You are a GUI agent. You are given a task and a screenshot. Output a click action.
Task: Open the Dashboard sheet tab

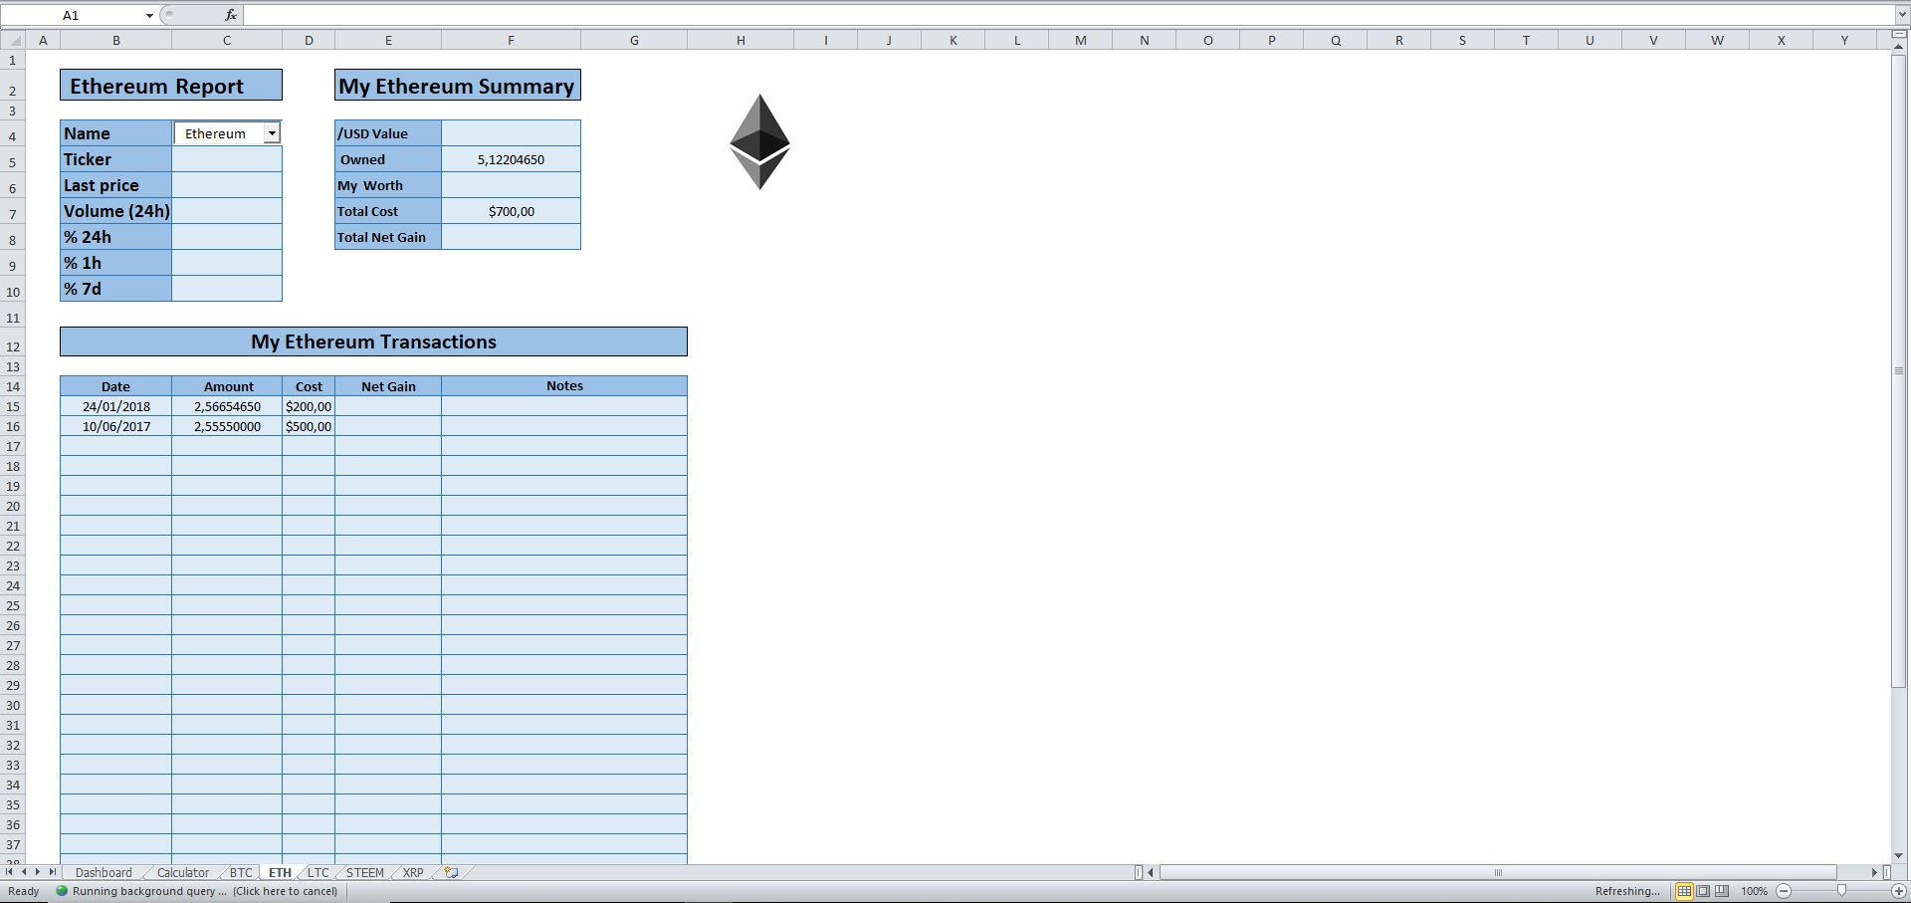[x=104, y=872]
